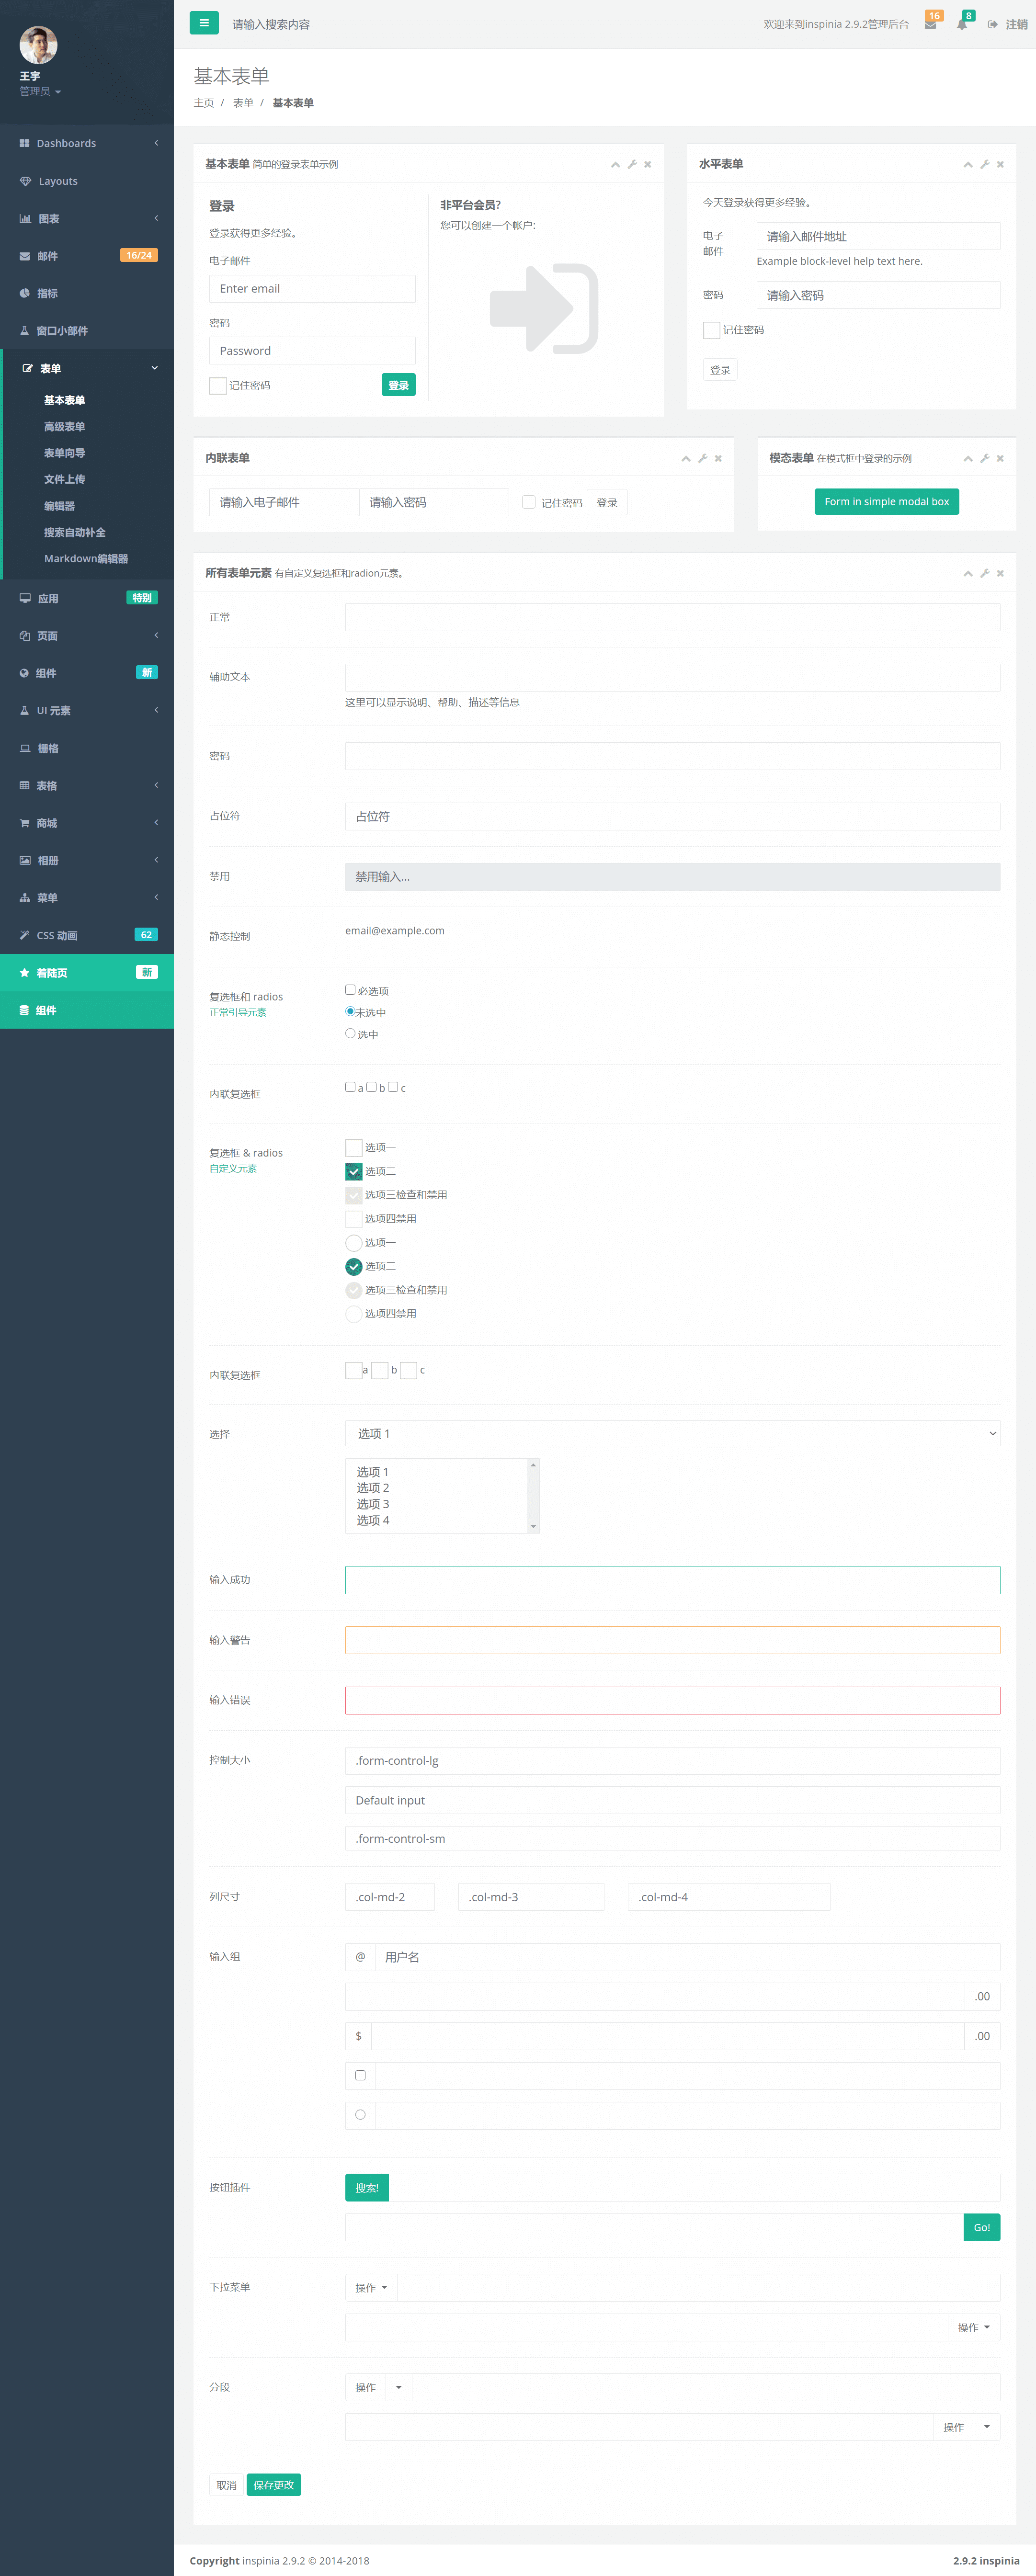Image resolution: width=1036 pixels, height=2576 pixels.
Task: Select the 选中 radio button
Action: 350,1034
